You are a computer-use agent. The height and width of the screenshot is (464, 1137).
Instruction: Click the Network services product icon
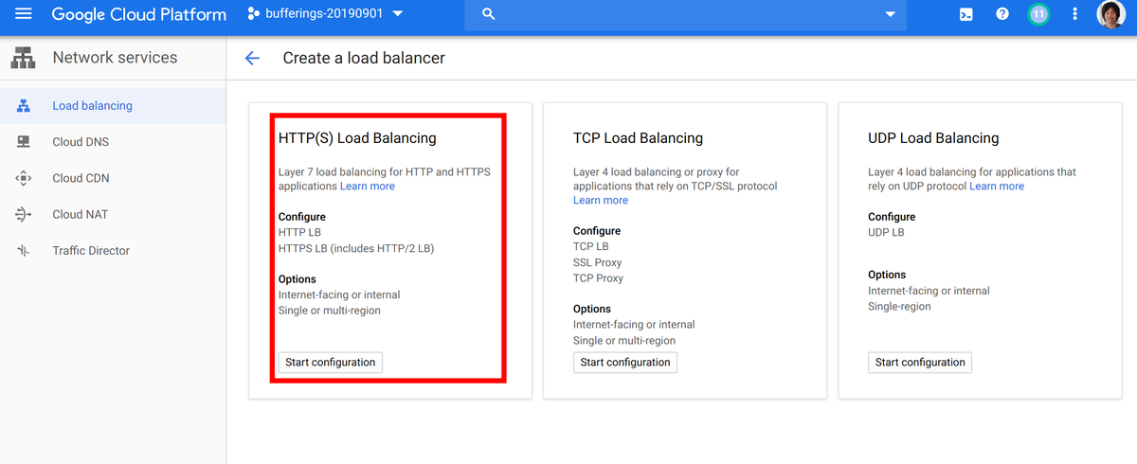[23, 58]
